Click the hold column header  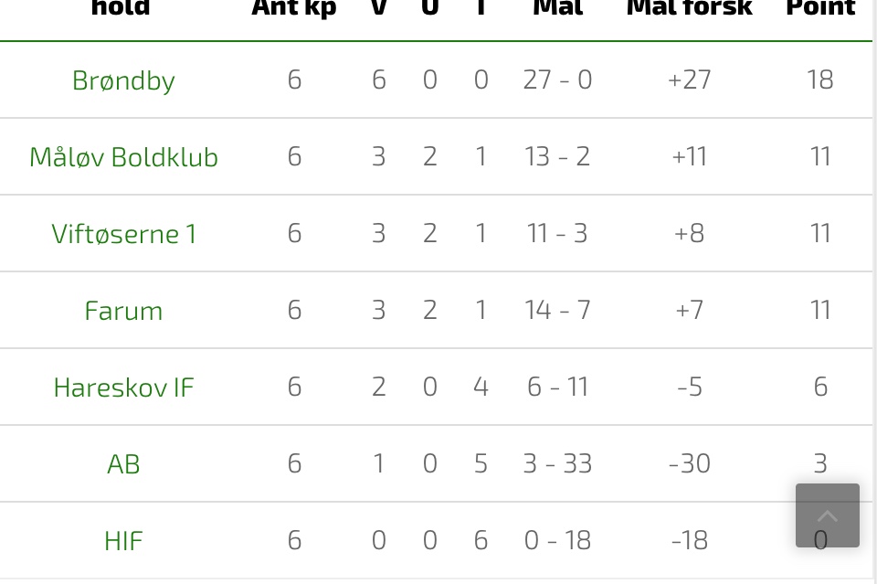pyautogui.click(x=121, y=8)
